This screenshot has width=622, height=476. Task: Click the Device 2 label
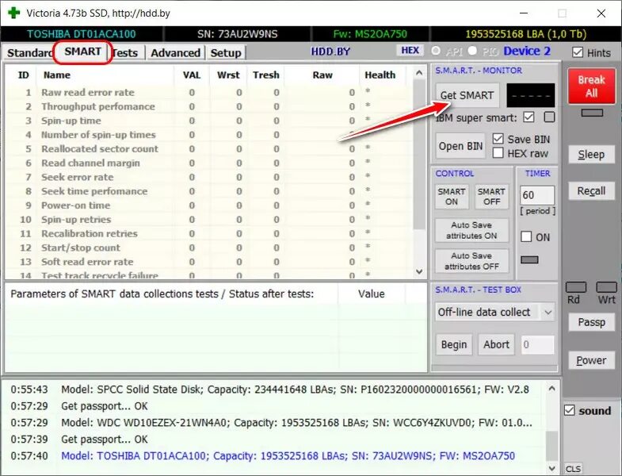(x=527, y=52)
